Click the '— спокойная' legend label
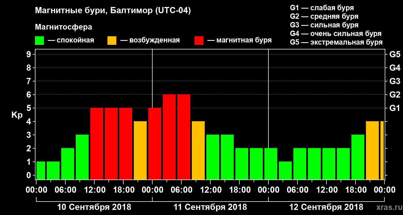 pos(71,41)
